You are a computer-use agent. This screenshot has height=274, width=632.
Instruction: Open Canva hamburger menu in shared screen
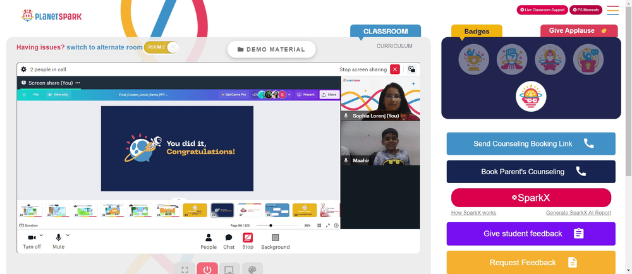(24, 95)
